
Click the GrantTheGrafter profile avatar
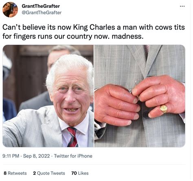[x=10, y=10]
